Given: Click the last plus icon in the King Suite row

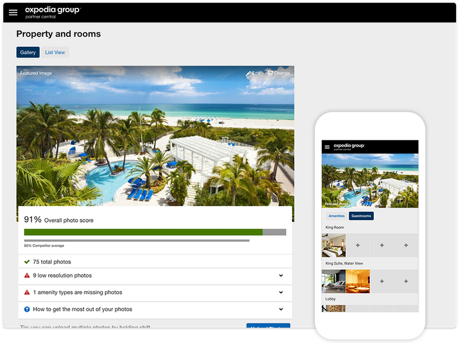Looking at the screenshot, I should 406,281.
